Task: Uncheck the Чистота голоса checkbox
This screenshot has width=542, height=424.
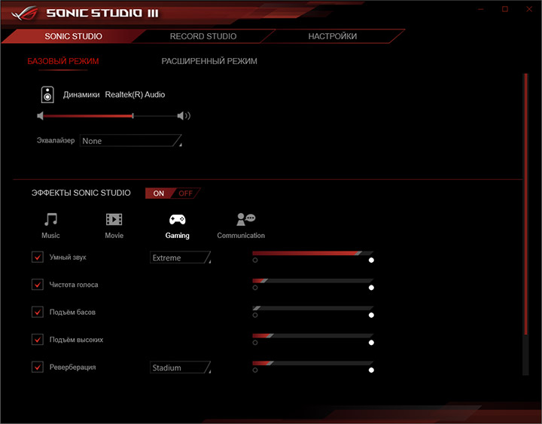Action: 38,285
